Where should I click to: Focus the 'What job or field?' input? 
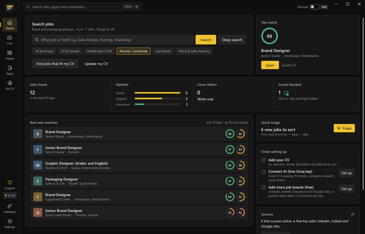113,40
